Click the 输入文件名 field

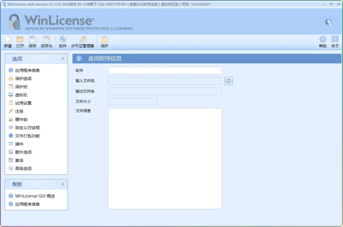tap(165, 81)
